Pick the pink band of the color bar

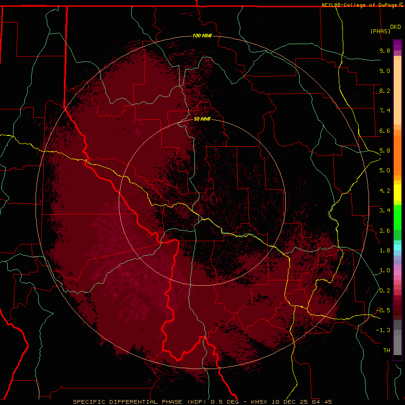pos(397,273)
